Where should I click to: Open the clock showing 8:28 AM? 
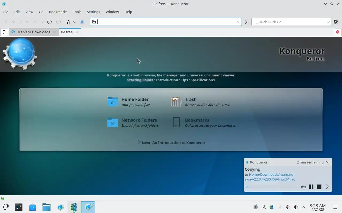pos(317,207)
